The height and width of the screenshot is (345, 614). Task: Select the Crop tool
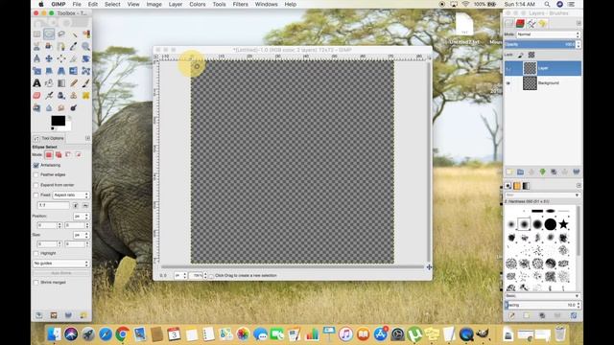pyautogui.click(x=74, y=58)
